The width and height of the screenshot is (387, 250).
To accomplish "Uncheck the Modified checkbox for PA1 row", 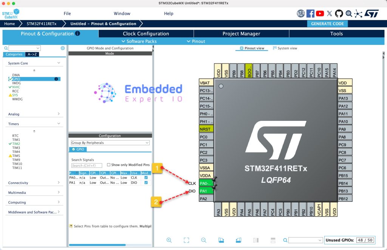I will click(x=146, y=183).
